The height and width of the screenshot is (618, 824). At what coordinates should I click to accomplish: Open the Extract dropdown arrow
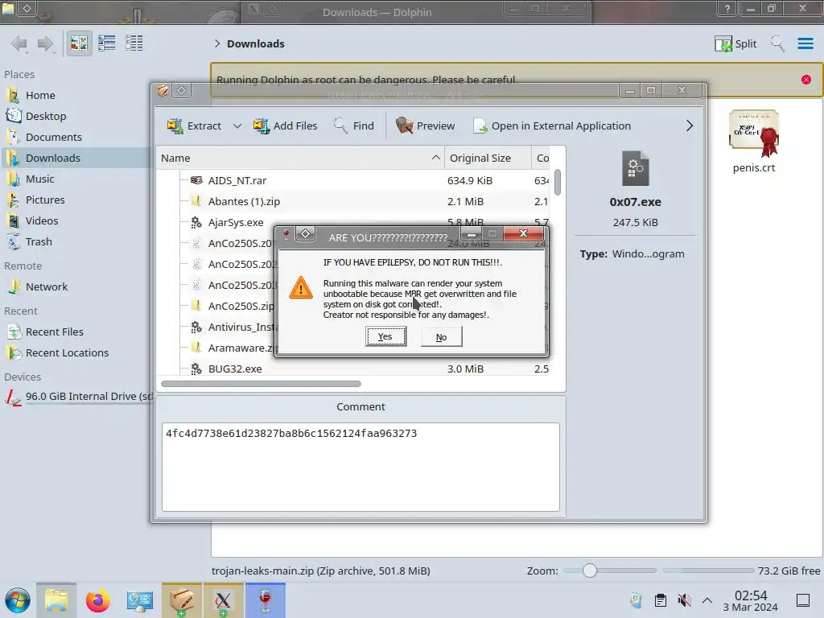[237, 126]
